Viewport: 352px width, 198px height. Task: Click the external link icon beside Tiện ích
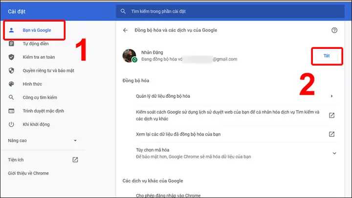coord(75,159)
